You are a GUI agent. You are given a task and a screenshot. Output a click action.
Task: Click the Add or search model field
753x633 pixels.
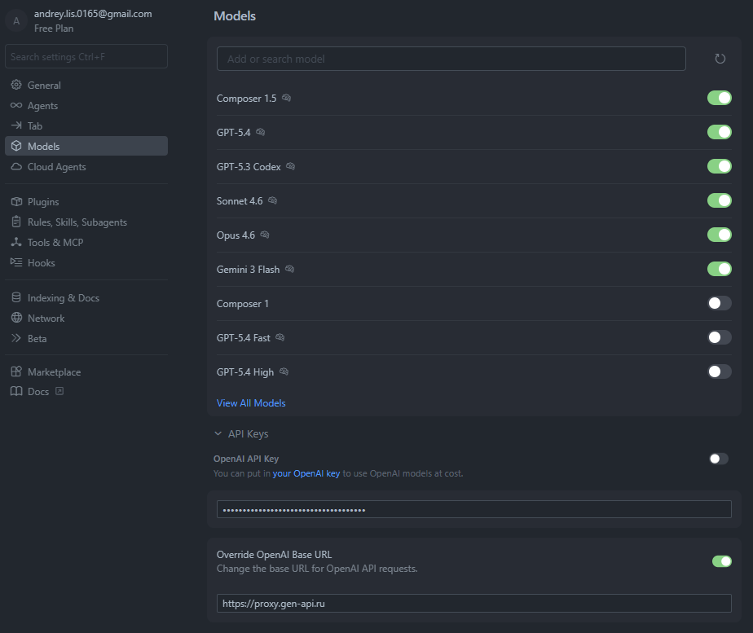[x=451, y=59]
